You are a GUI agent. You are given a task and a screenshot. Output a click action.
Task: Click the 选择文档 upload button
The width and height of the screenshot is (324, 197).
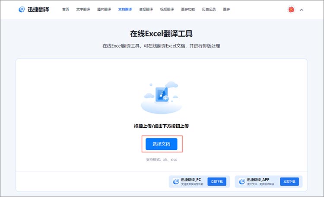(x=162, y=144)
